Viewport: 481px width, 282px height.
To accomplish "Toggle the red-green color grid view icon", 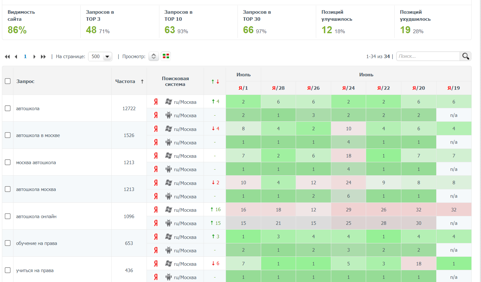I will coord(166,56).
